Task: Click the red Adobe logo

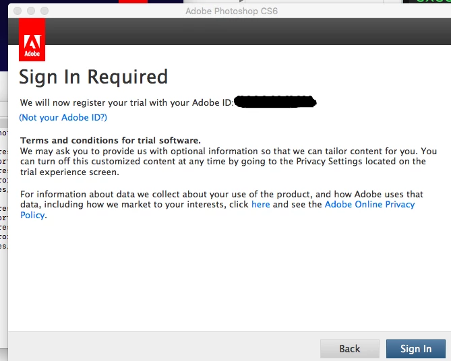Action: click(32, 40)
